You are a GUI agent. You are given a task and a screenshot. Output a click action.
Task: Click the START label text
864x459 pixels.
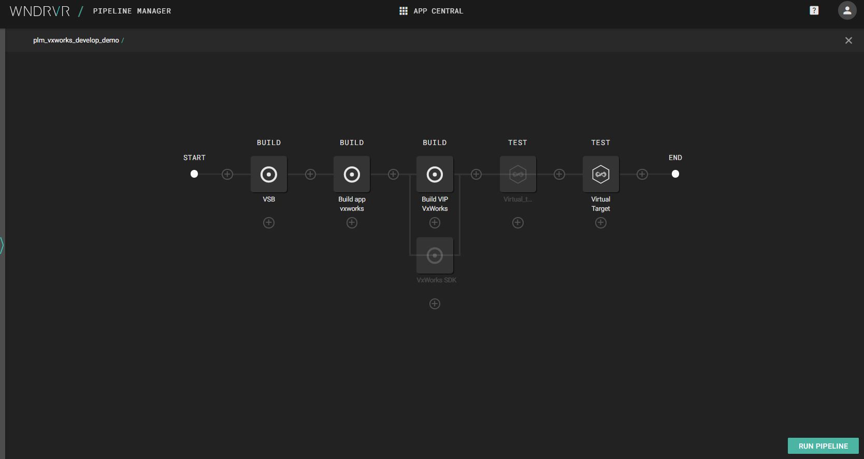point(194,157)
